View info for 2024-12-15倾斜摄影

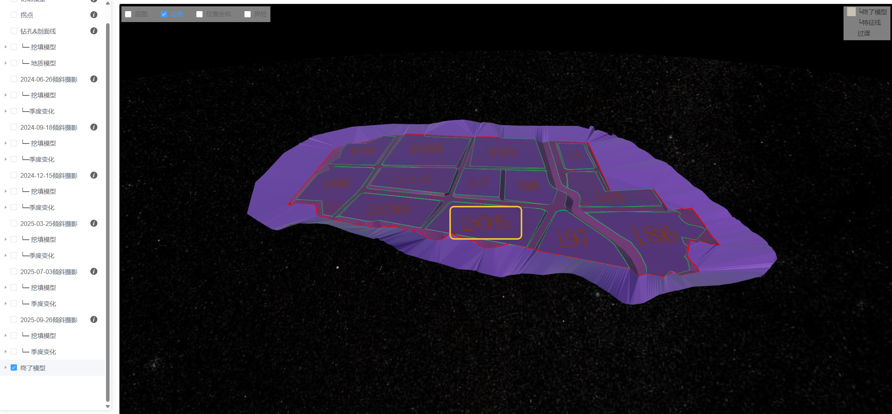[94, 175]
